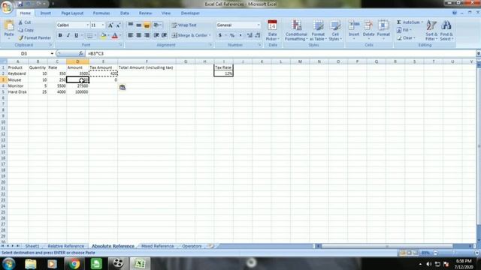The image size is (481, 270).
Task: Toggle underline formatting
Action: (77, 35)
